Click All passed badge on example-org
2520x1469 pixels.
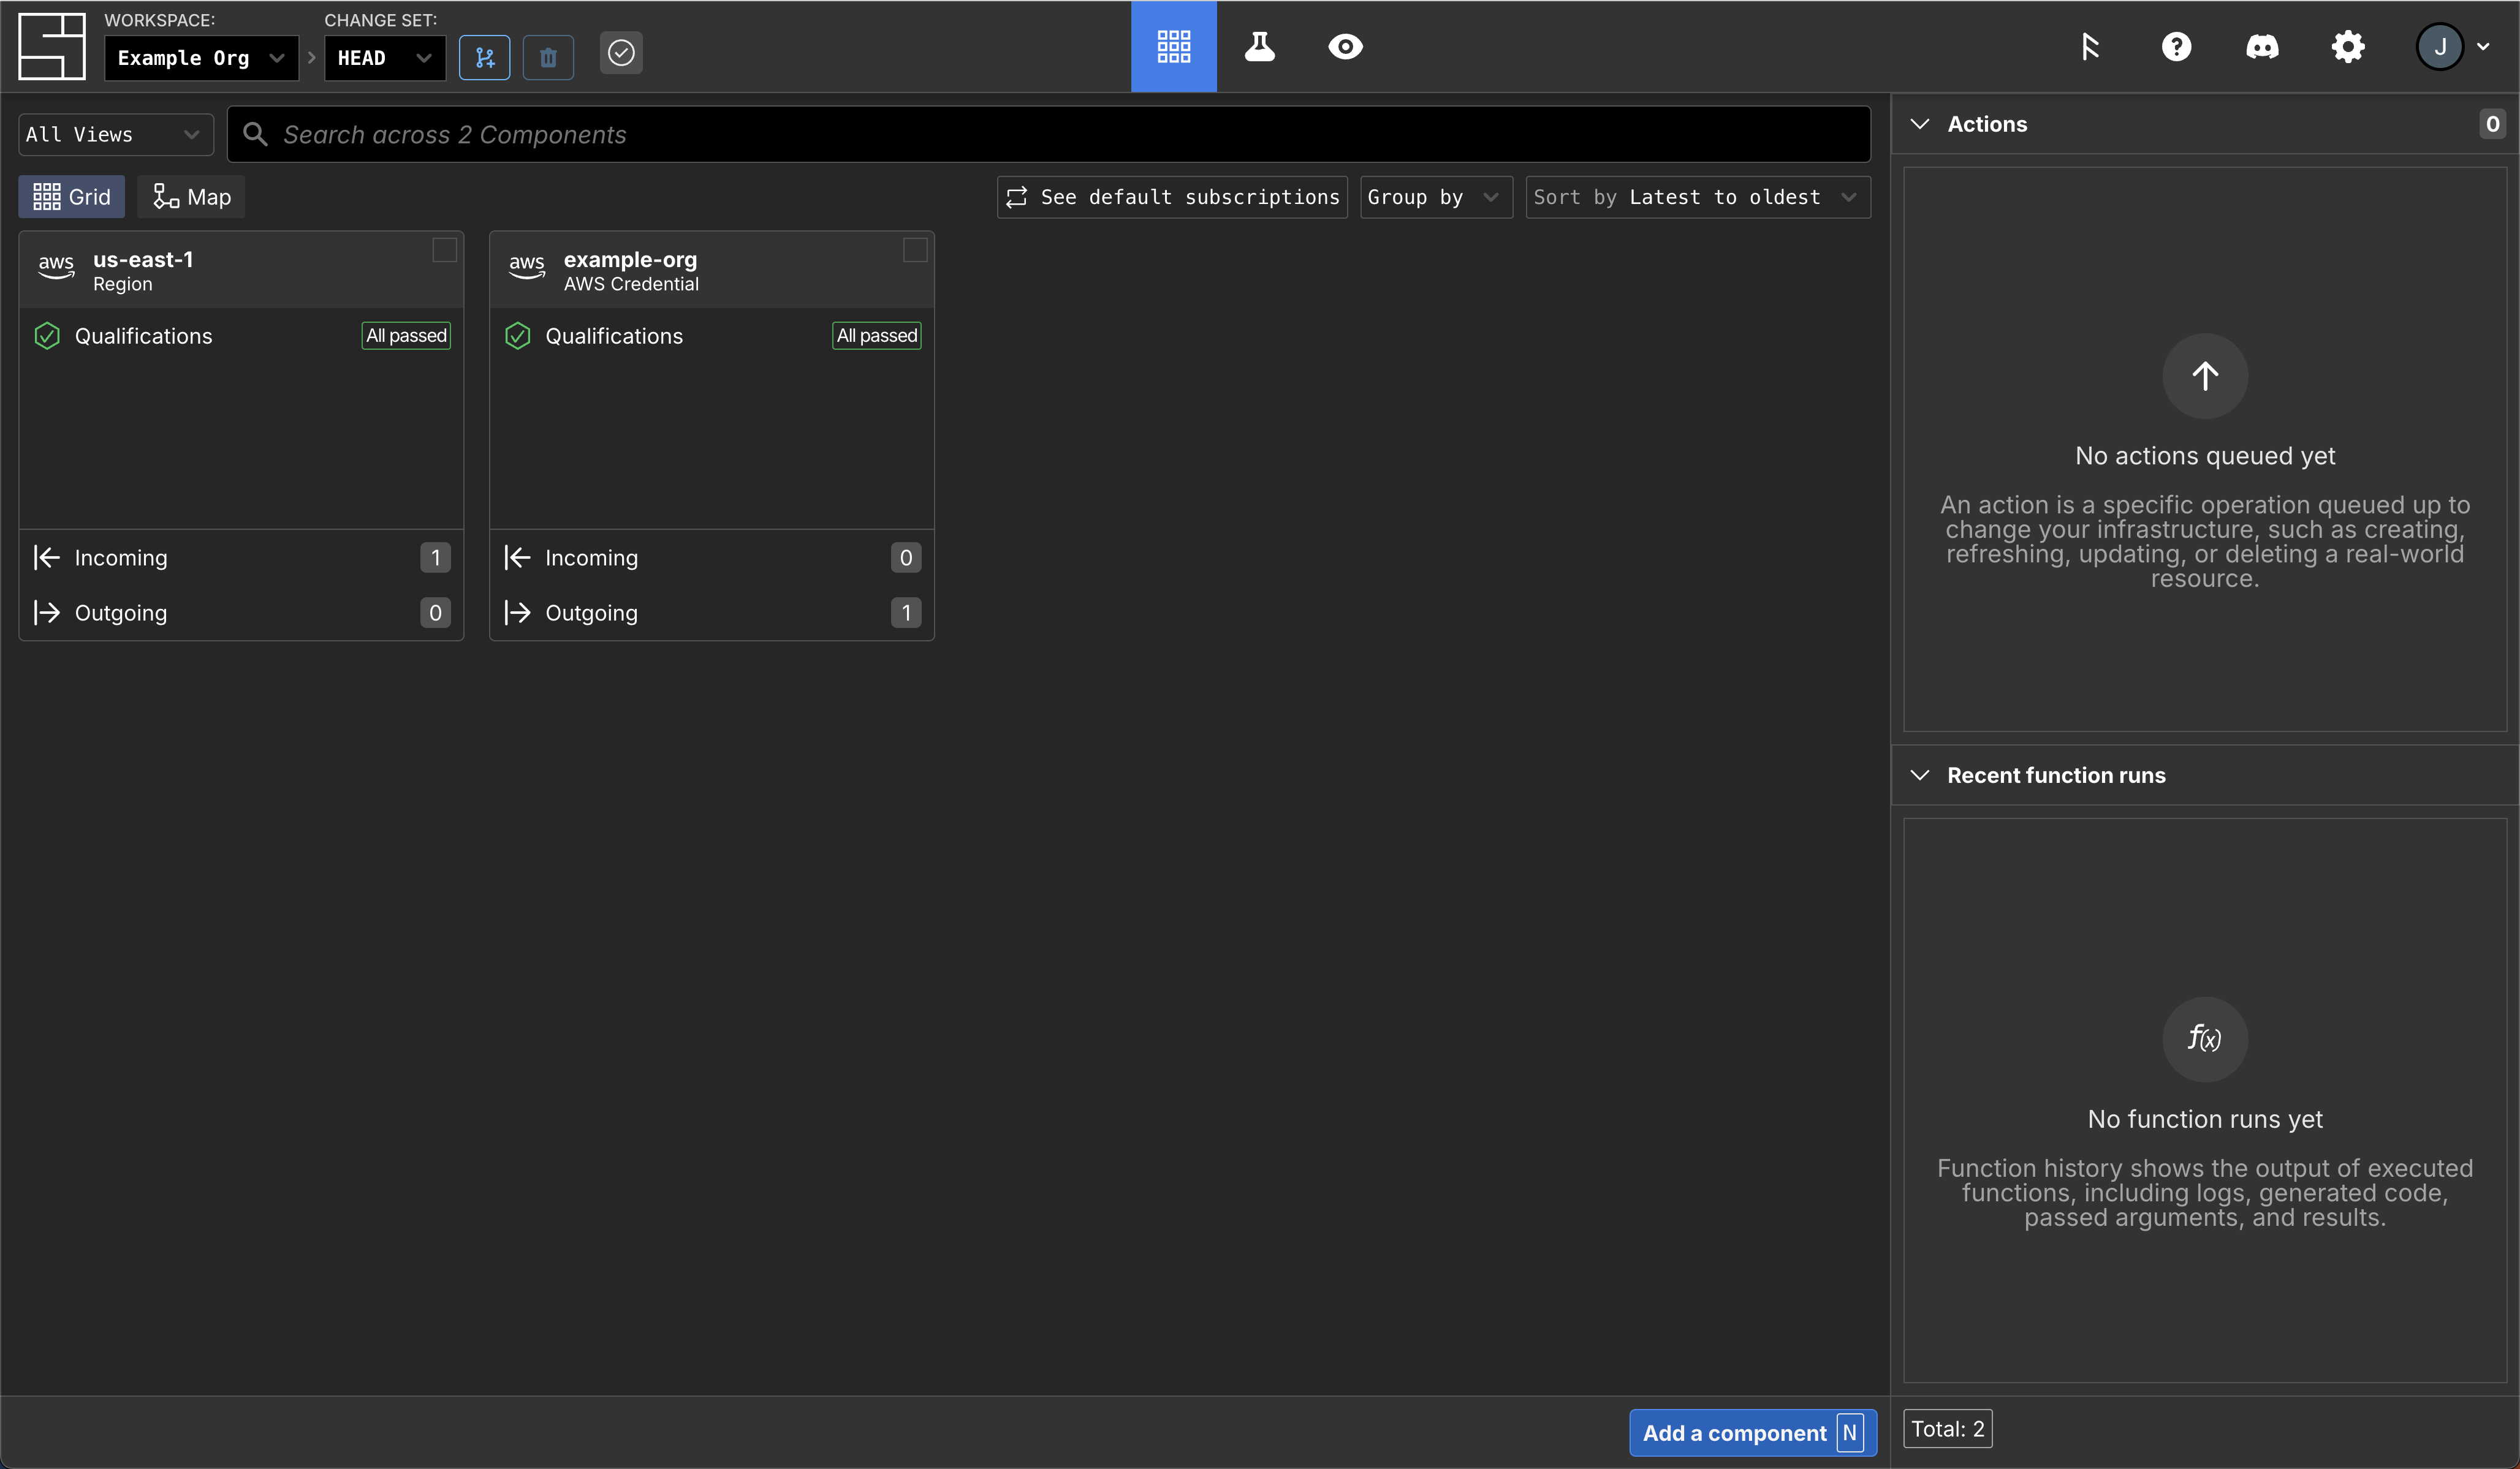point(877,336)
